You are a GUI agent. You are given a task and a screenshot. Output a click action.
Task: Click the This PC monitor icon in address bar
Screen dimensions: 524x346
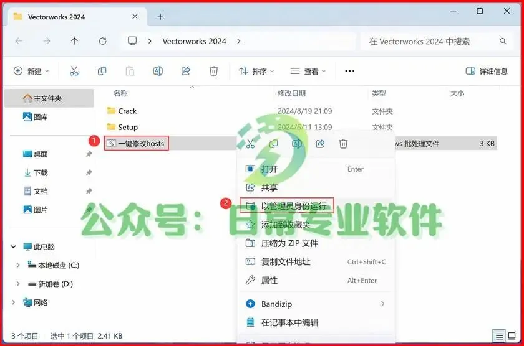pos(132,41)
